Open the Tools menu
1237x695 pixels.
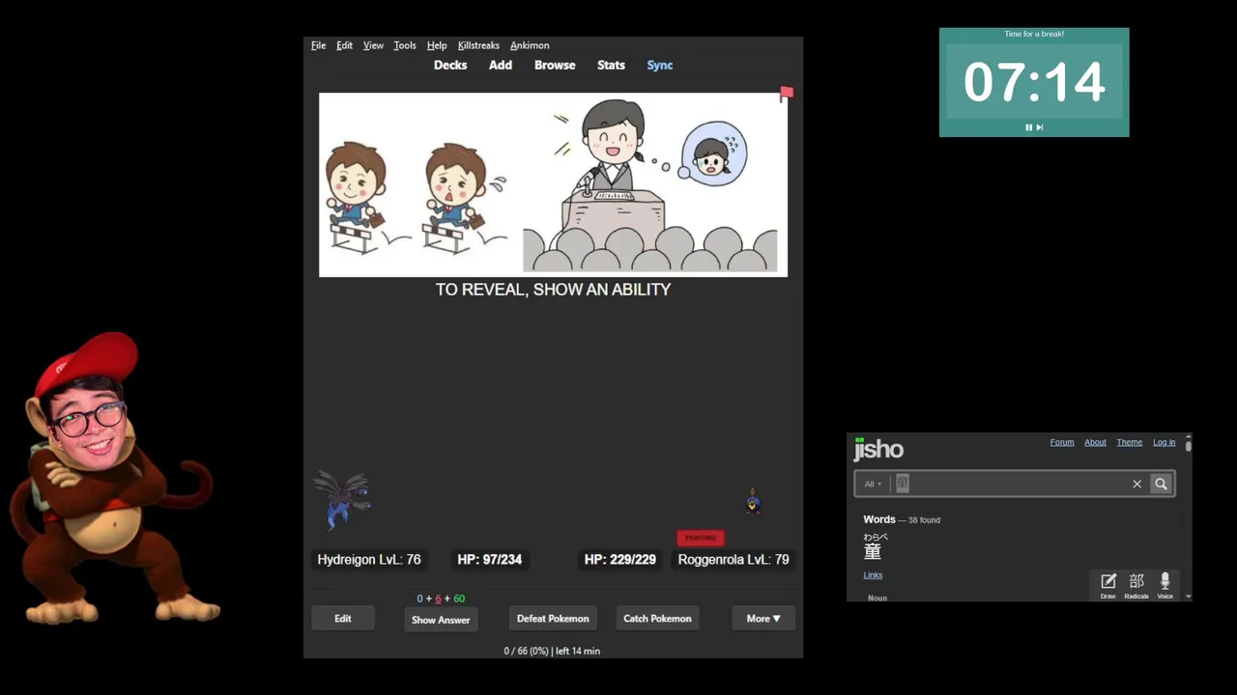pos(405,45)
